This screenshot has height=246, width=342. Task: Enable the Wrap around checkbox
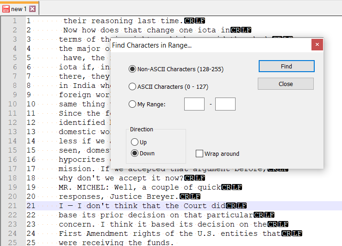coord(199,154)
